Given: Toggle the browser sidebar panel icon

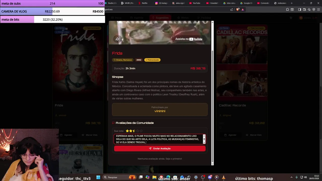Looking at the screenshot, I should (x=300, y=10).
